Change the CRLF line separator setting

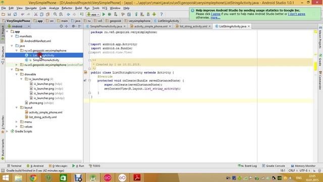pos(293,171)
